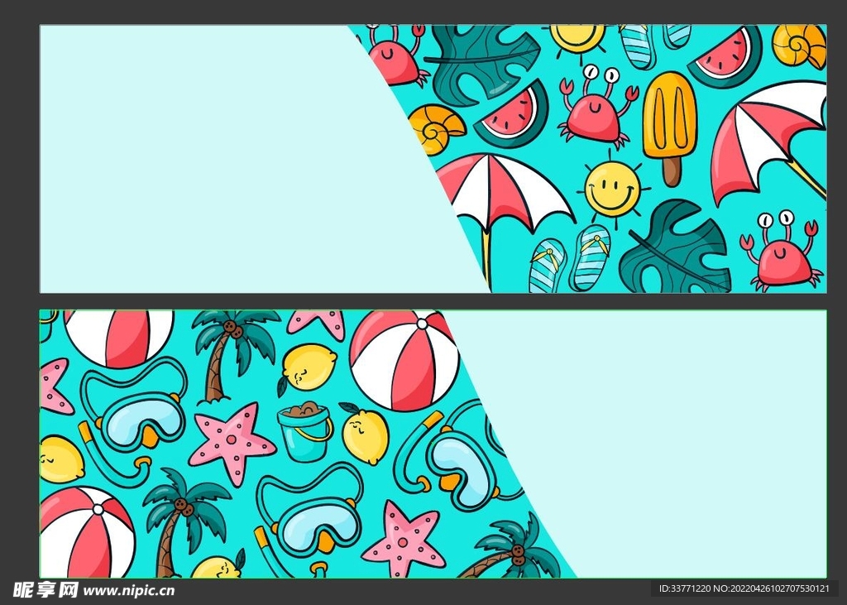Click the largest beach ball in lower banner

(404, 361)
